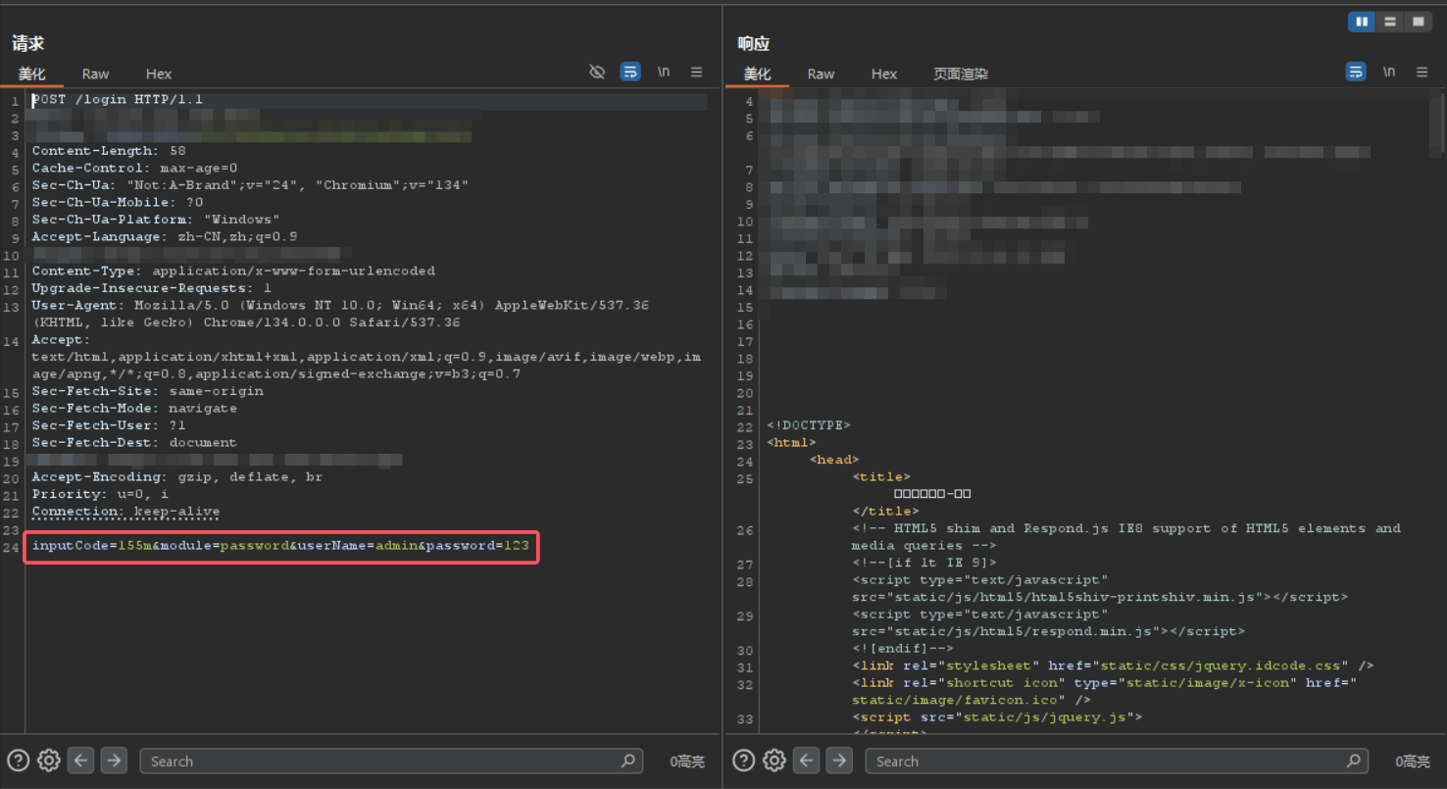This screenshot has width=1447, height=789.
Task: Open the response panel hamburger menu
Action: coord(1422,73)
